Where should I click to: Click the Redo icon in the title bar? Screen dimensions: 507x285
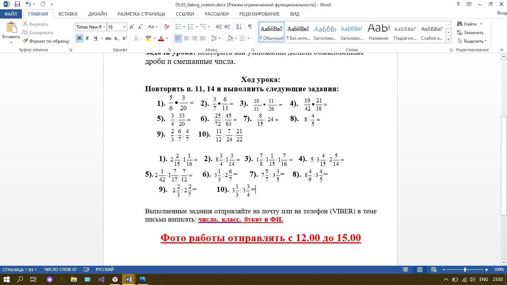pyautogui.click(x=43, y=4)
